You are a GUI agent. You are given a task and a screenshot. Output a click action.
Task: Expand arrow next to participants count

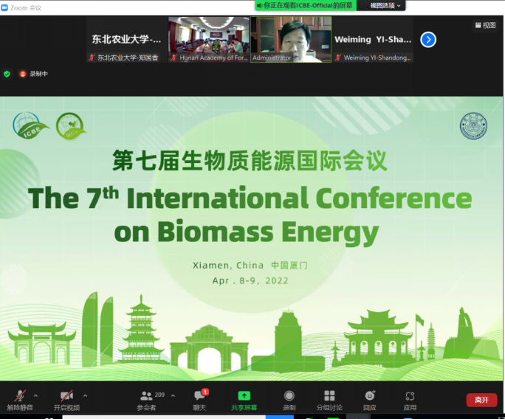174,395
